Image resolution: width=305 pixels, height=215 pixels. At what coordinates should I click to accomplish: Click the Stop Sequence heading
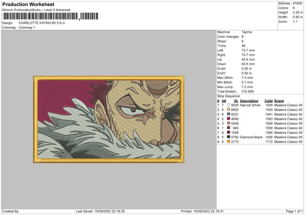pyautogui.click(x=229, y=96)
